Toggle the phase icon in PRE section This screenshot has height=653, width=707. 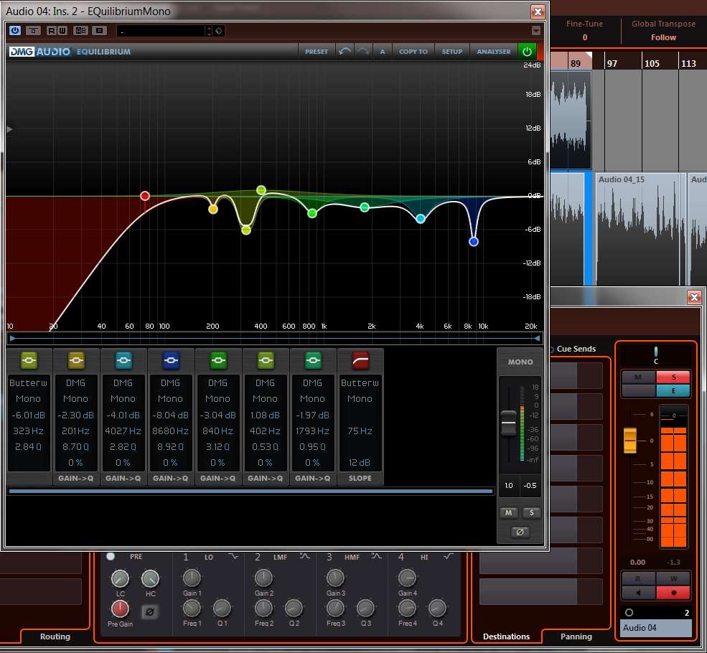pyautogui.click(x=150, y=612)
